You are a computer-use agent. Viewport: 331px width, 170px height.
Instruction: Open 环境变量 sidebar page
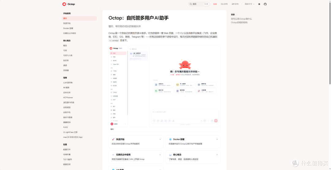pyautogui.click(x=67, y=154)
